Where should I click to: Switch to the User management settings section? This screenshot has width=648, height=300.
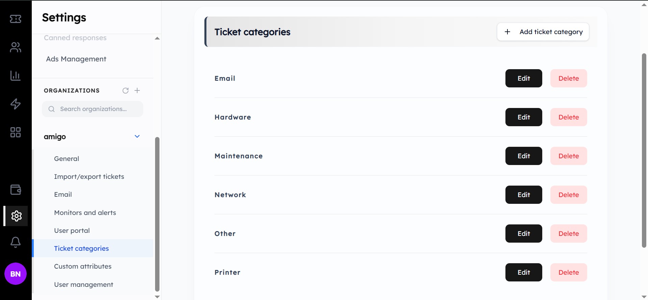click(x=83, y=284)
